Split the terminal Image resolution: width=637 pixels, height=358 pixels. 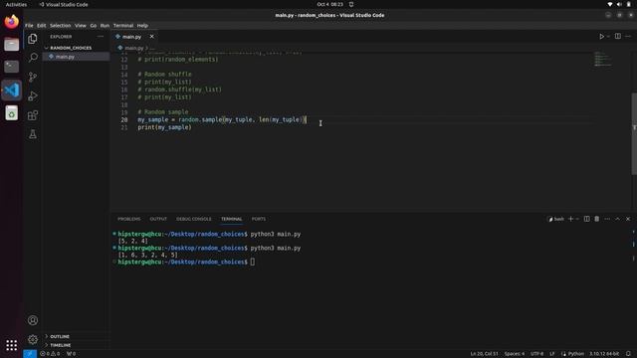click(x=586, y=219)
